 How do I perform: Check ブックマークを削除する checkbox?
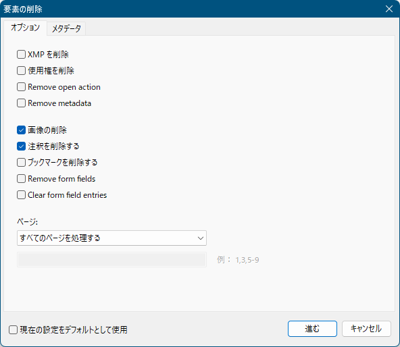(21, 163)
